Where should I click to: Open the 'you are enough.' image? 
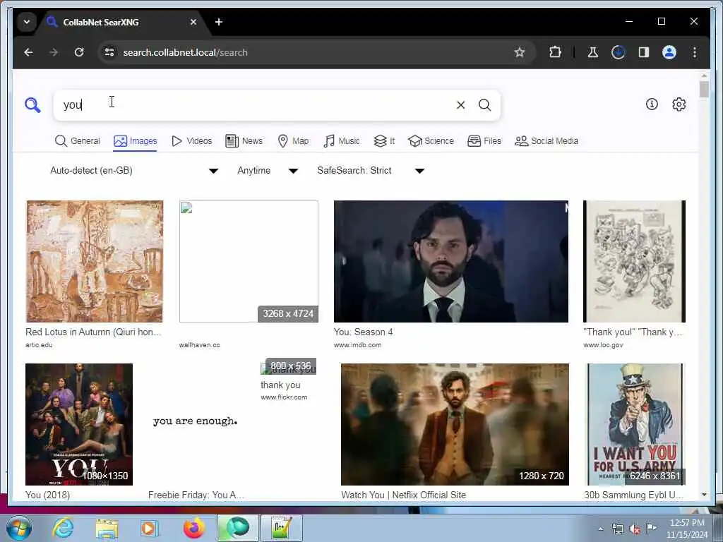tap(196, 422)
